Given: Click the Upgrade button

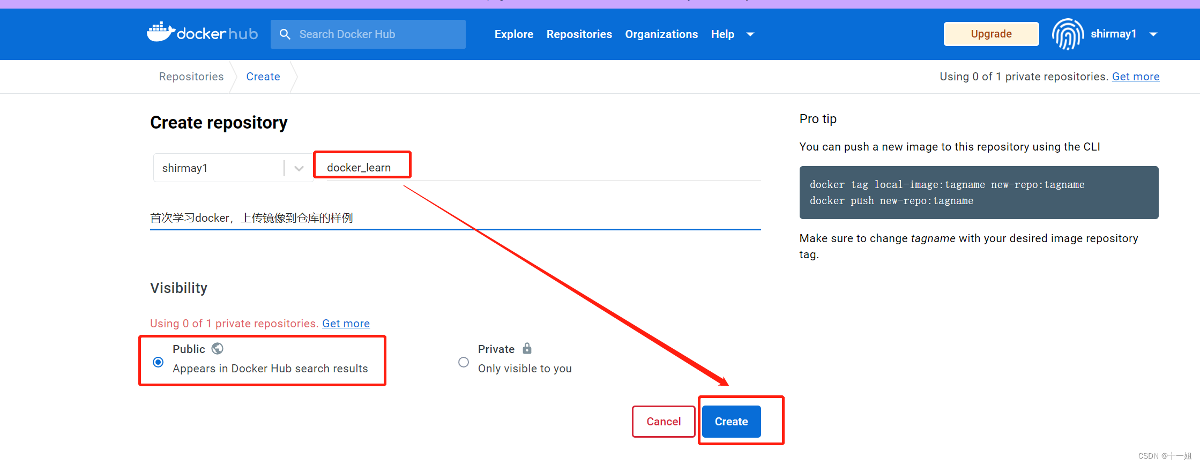Looking at the screenshot, I should (x=991, y=34).
